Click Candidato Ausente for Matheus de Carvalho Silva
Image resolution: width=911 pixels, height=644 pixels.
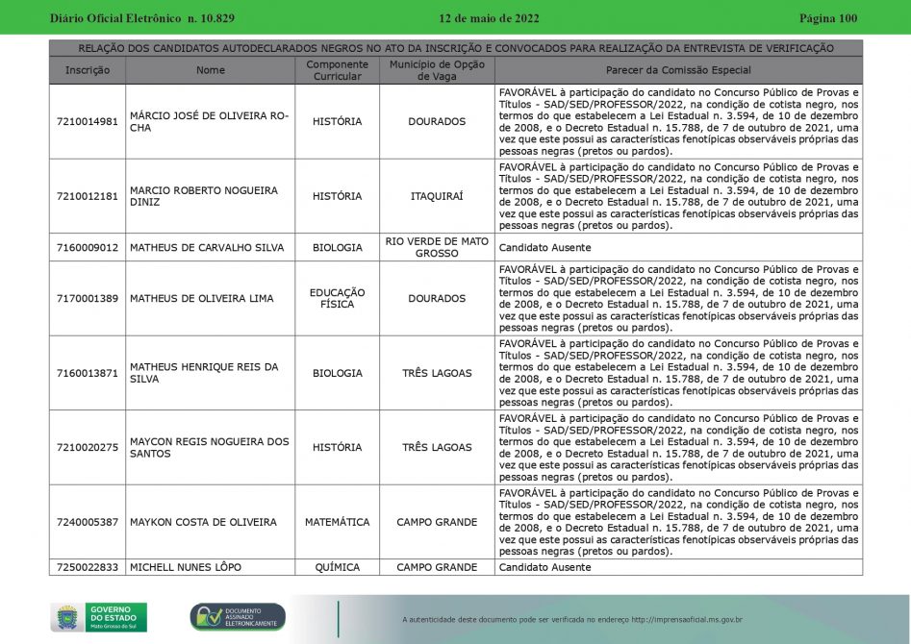click(544, 248)
